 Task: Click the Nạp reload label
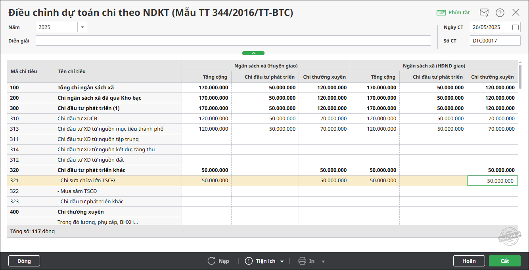224,261
